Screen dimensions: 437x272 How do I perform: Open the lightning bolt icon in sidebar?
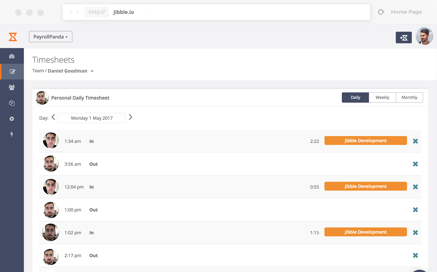(x=12, y=134)
